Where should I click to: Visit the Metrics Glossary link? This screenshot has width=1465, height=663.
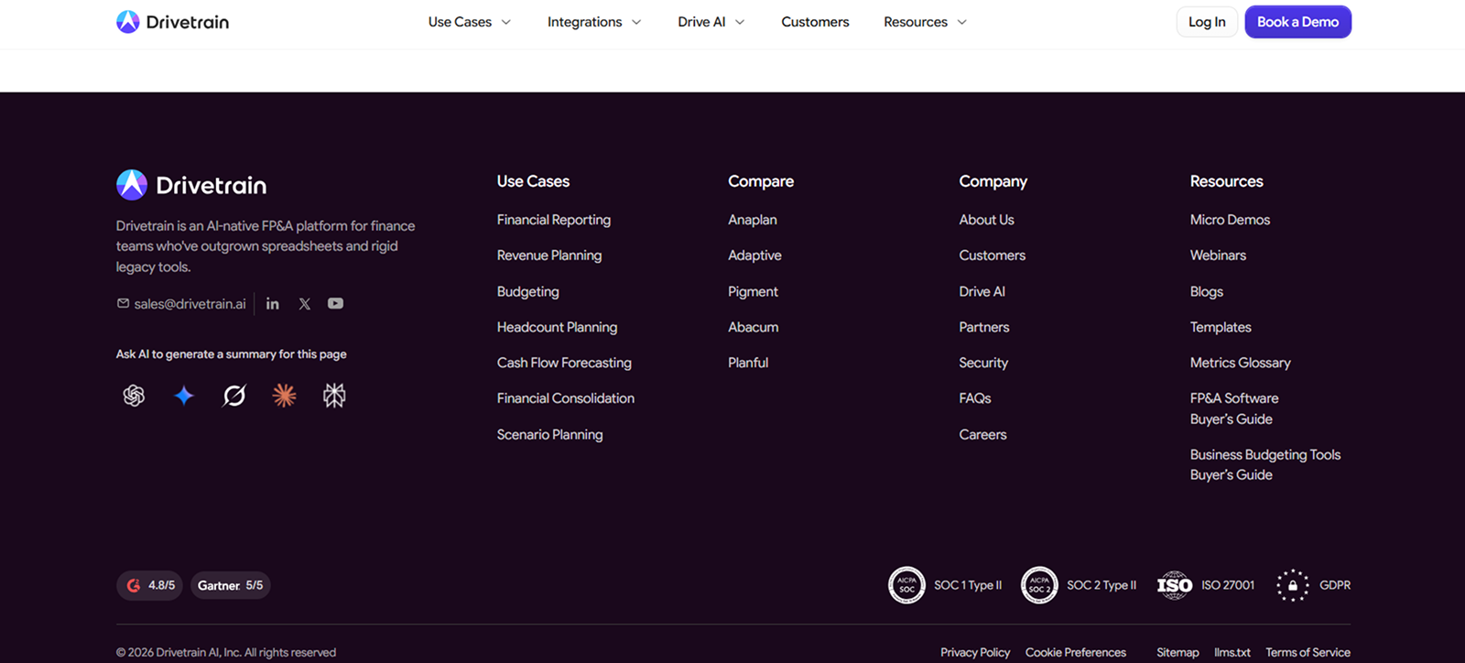tap(1240, 363)
